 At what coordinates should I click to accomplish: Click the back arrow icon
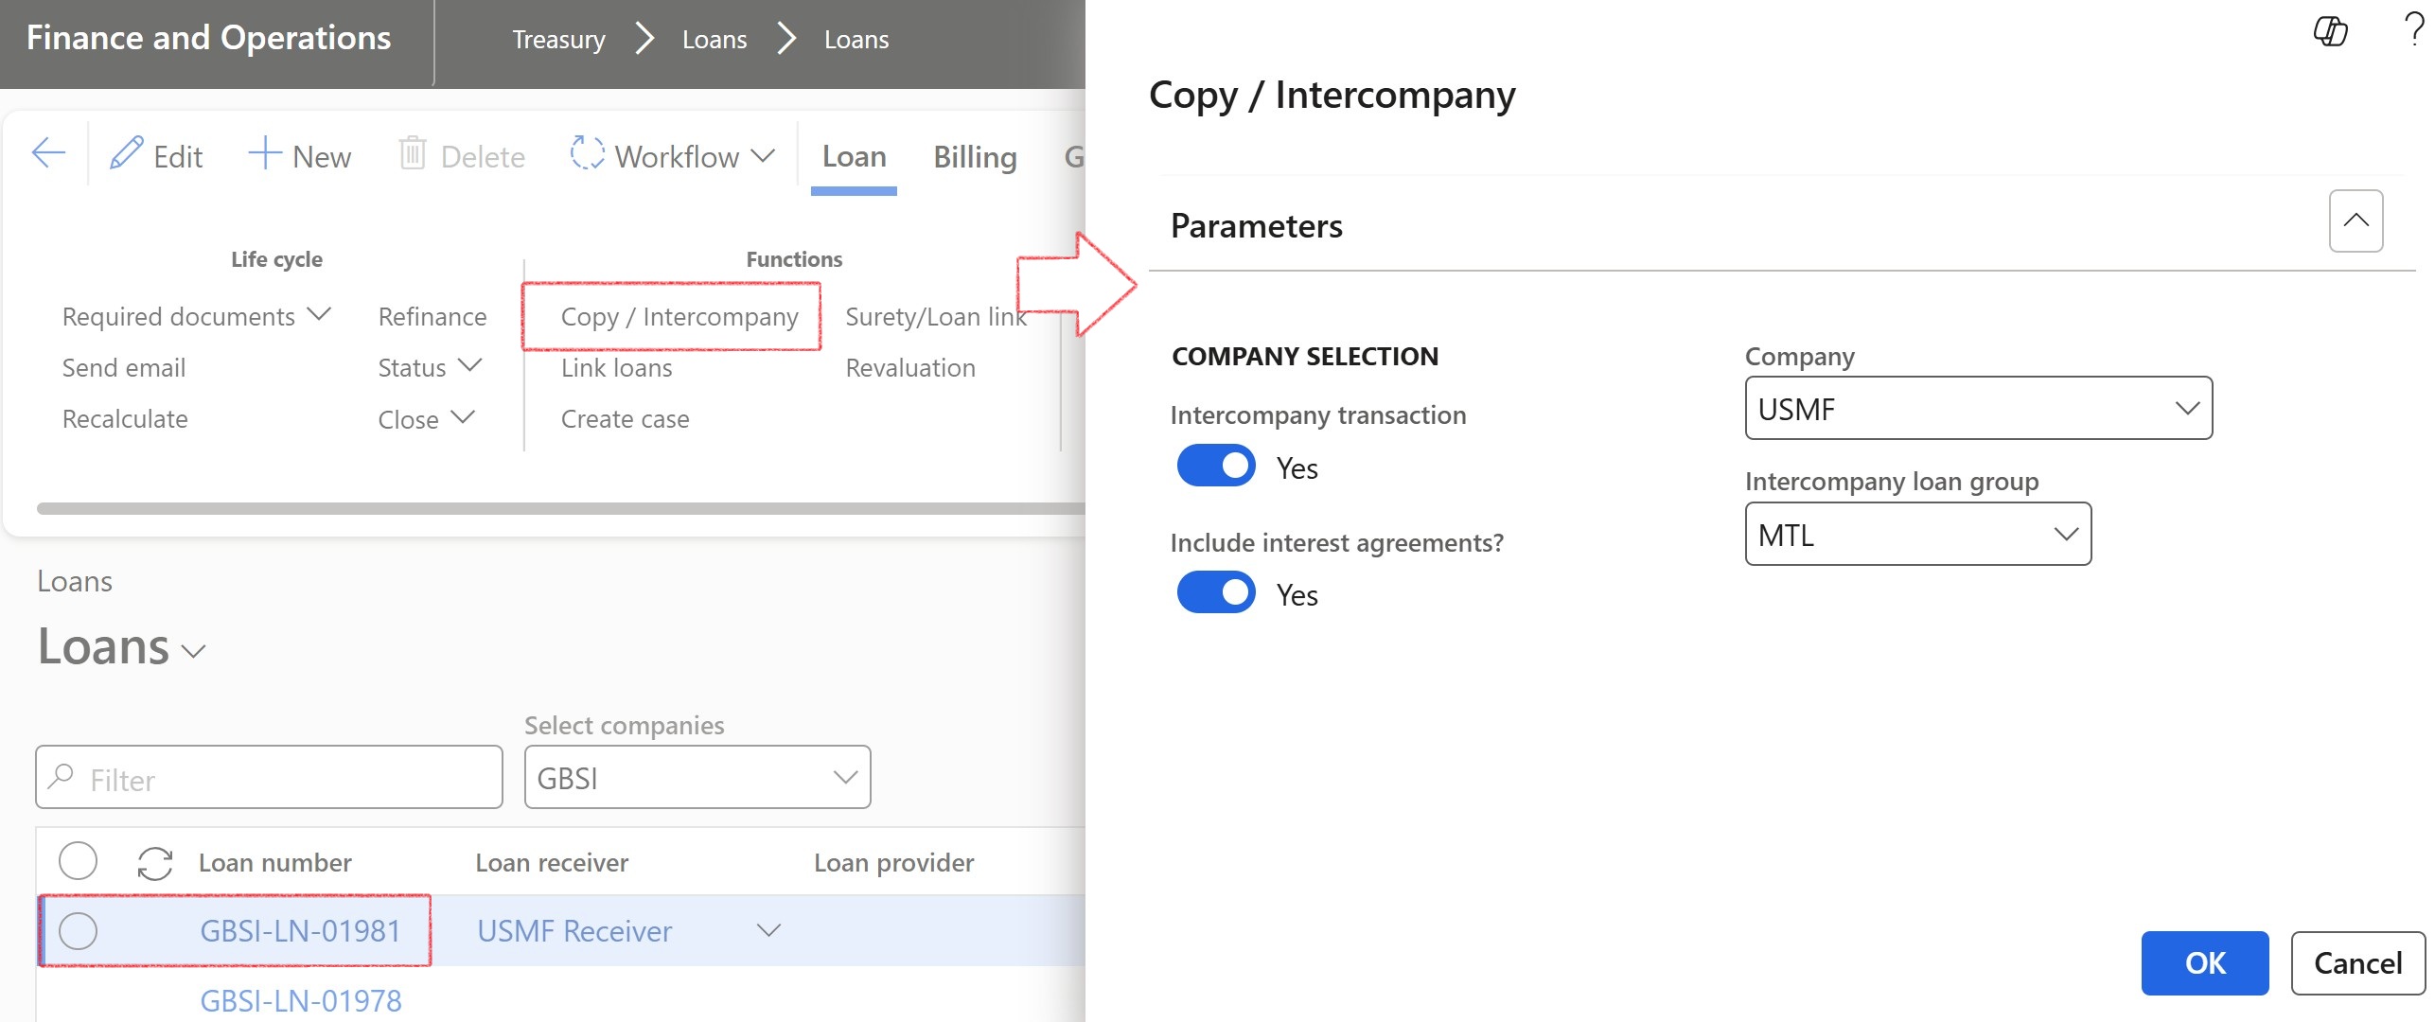tap(48, 153)
